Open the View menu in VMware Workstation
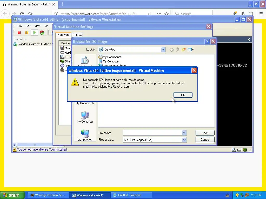This screenshot has height=199, width=266. [37, 26]
